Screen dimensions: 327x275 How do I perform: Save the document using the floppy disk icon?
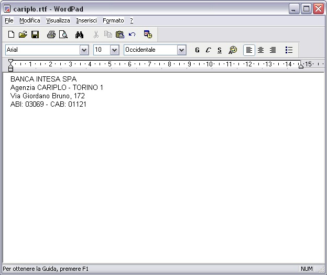(x=35, y=35)
